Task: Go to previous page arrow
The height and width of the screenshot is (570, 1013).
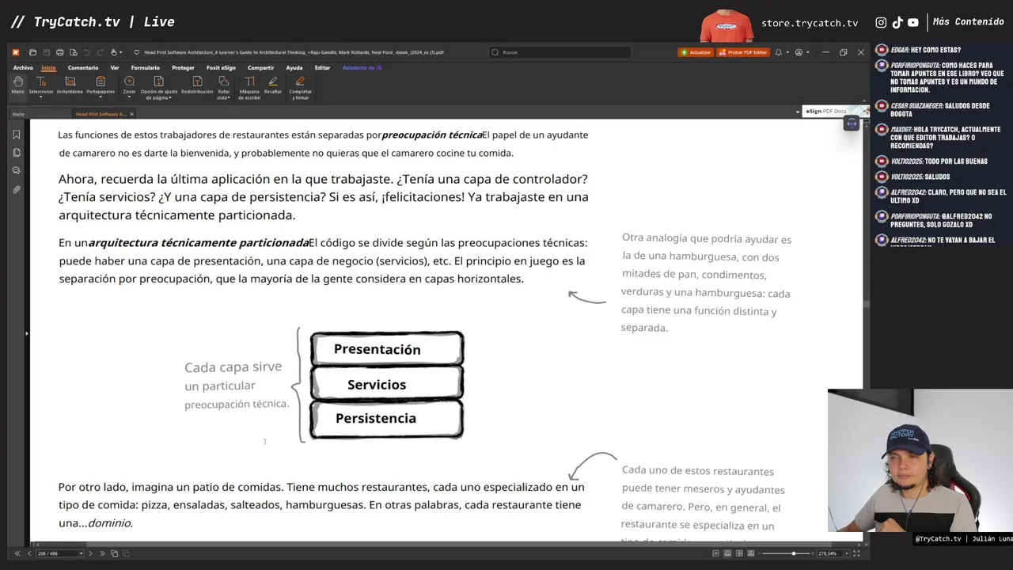Action: 29,553
